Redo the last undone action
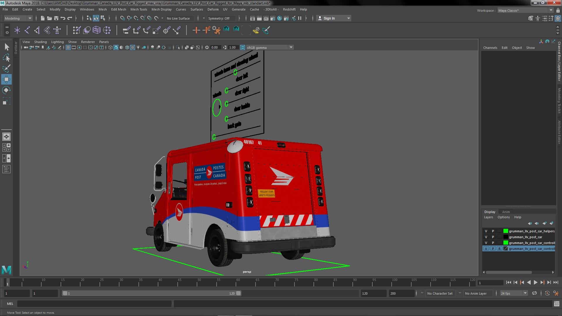This screenshot has width=562, height=316. [x=70, y=18]
